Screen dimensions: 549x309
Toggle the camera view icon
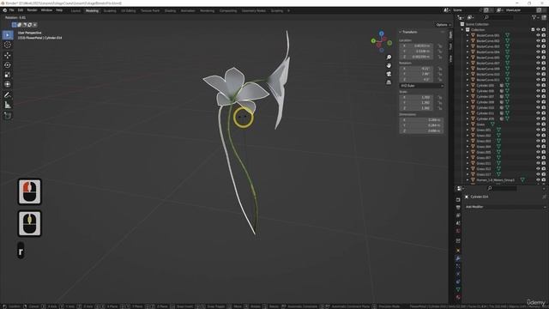(389, 74)
